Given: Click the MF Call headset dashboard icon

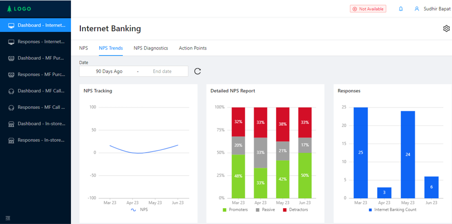Looking at the screenshot, I should tap(11, 91).
